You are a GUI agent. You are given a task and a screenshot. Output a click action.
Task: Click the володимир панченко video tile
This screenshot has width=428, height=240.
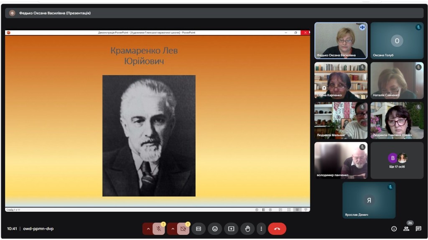click(341, 160)
